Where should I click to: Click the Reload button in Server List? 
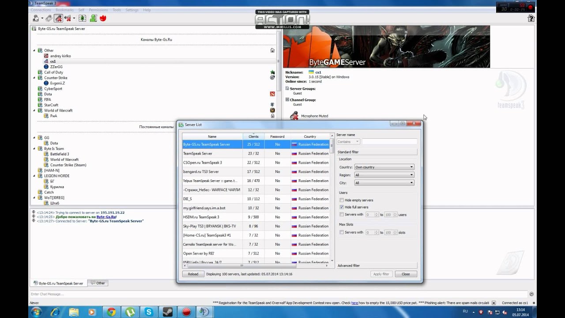tap(193, 274)
